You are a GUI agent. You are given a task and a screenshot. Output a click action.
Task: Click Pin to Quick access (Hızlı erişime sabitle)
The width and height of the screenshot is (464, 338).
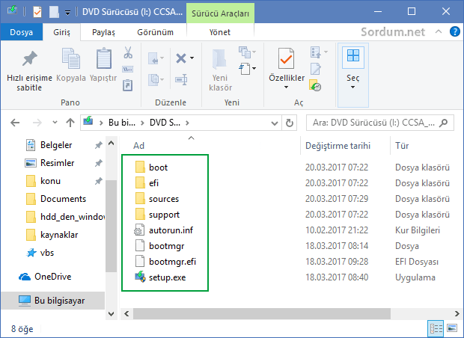[29, 70]
